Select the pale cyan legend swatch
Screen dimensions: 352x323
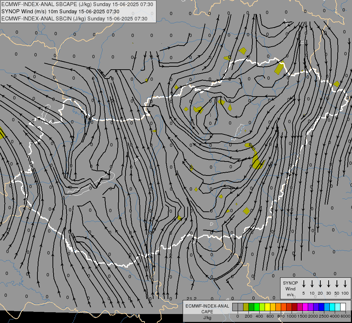coord(337,307)
